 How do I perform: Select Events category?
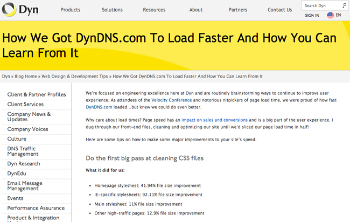(15, 198)
